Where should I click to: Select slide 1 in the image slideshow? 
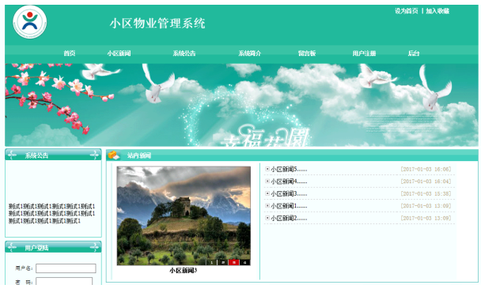(211, 262)
